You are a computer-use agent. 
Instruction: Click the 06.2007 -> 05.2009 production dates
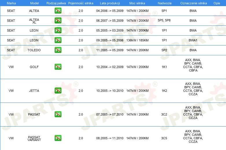(110, 21)
